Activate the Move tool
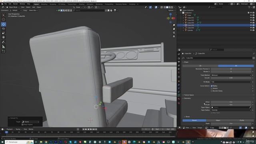 click(x=4, y=24)
